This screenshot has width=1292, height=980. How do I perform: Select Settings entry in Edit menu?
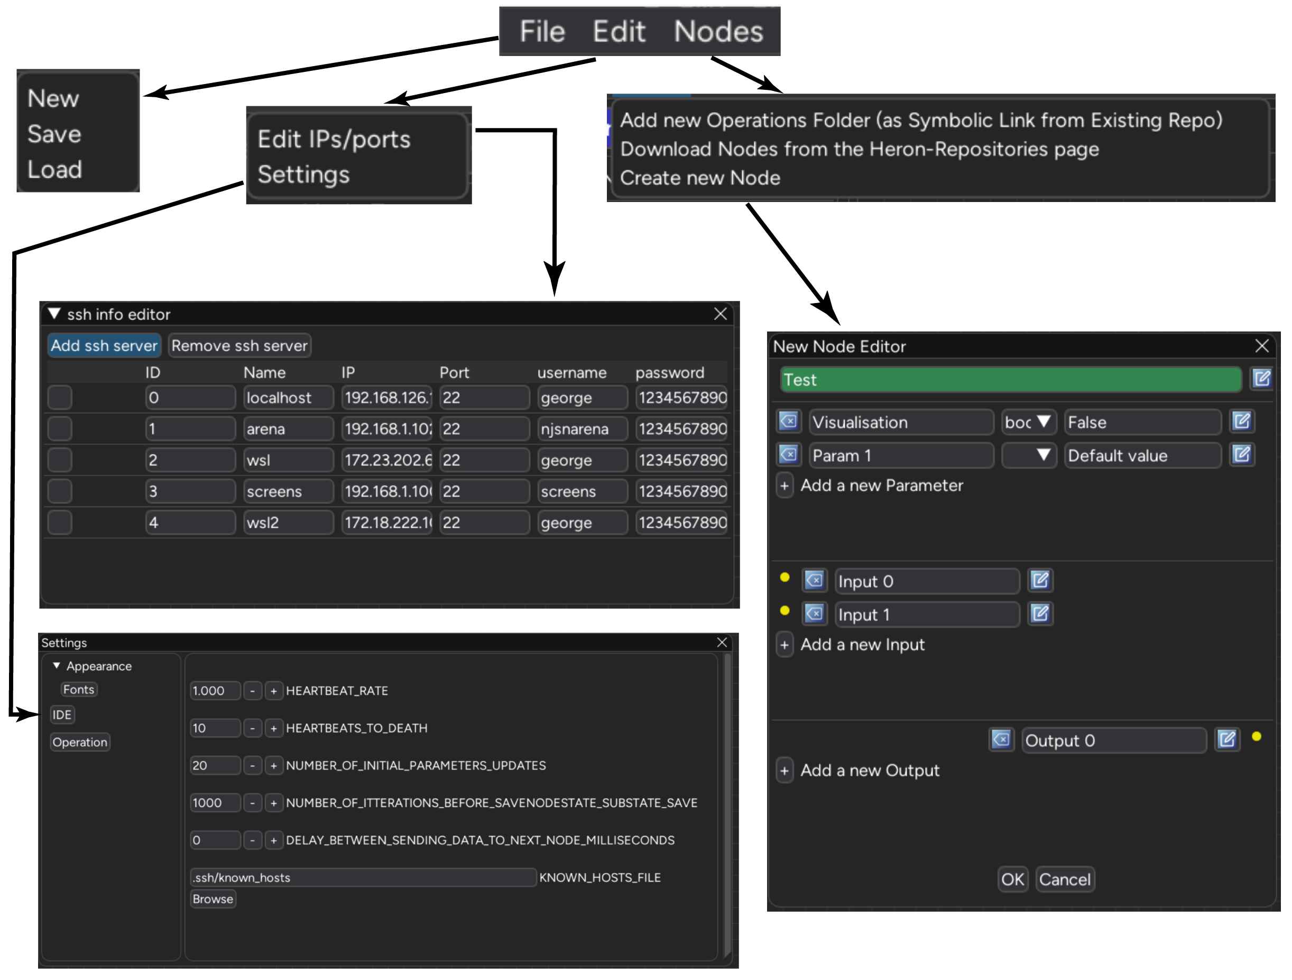tap(304, 174)
